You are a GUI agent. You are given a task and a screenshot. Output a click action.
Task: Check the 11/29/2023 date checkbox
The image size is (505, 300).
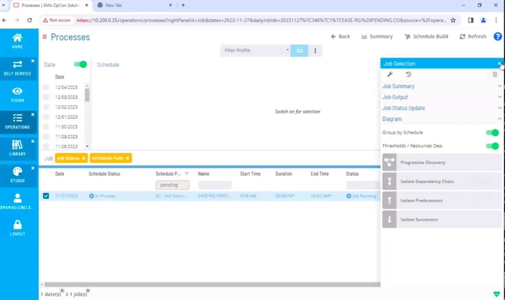[46, 137]
